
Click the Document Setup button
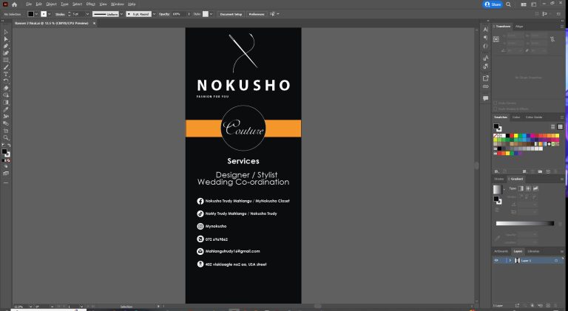(231, 13)
